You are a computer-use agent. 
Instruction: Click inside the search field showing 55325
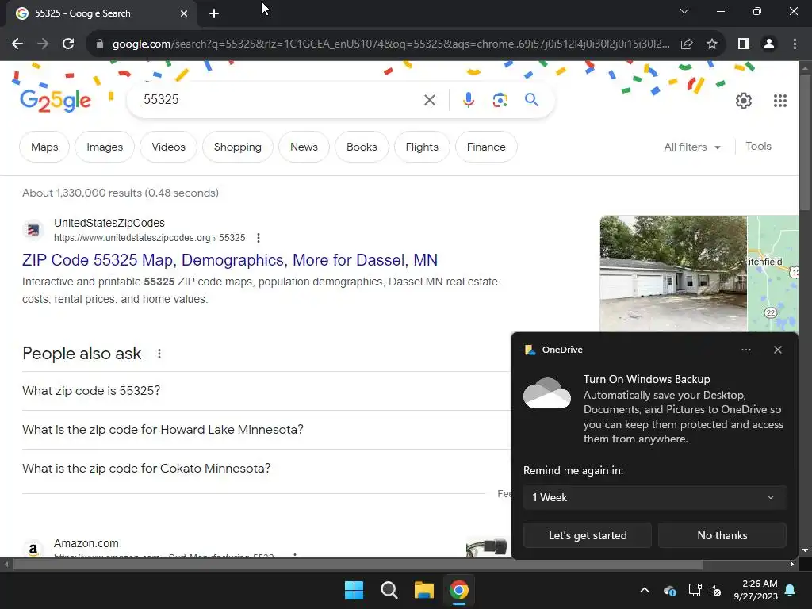[280, 99]
